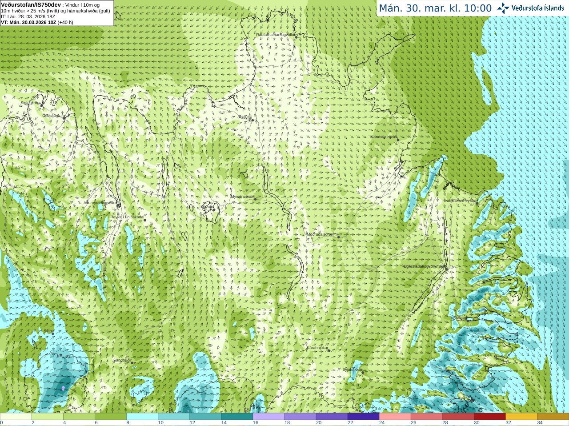569x426 pixels.
Task: Select the Ásbyrgi station marker dot
Action: (x=252, y=120)
